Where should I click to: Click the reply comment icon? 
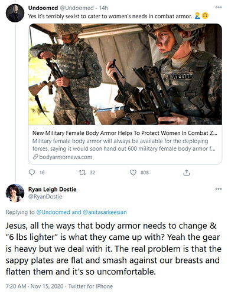pyautogui.click(x=32, y=173)
